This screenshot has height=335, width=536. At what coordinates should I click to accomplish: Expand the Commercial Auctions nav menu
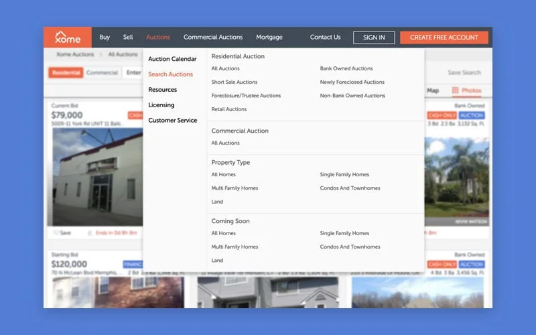213,38
